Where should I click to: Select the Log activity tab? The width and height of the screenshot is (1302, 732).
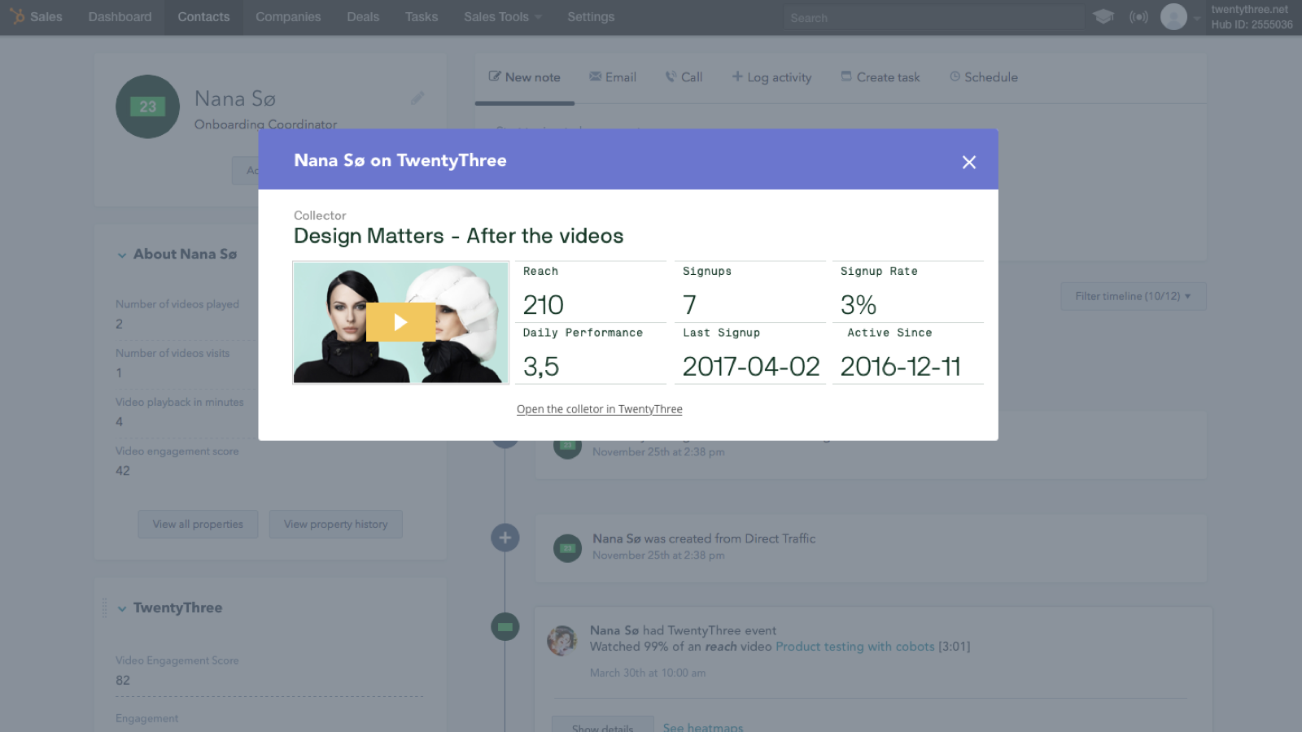(x=771, y=77)
